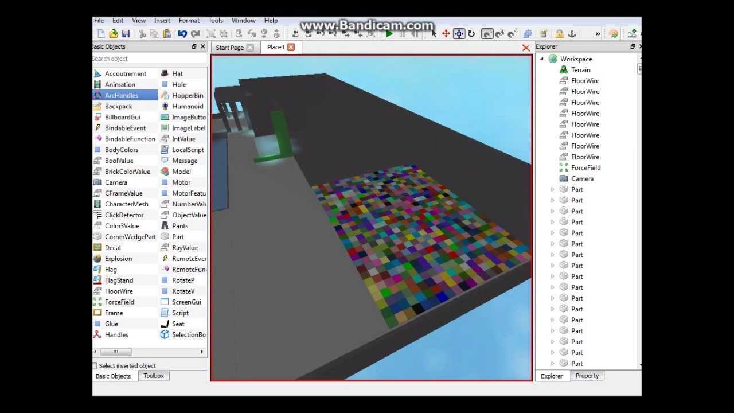Select the red Move tool

[x=446, y=34]
